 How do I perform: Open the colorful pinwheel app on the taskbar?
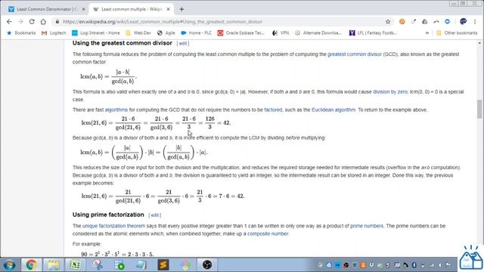click(185, 265)
